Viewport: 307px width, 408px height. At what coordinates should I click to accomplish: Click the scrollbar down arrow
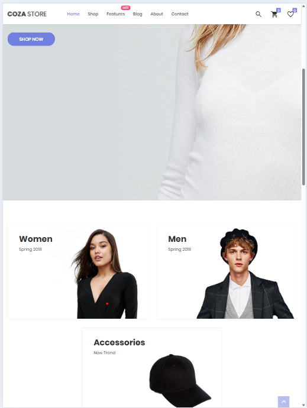click(303, 405)
